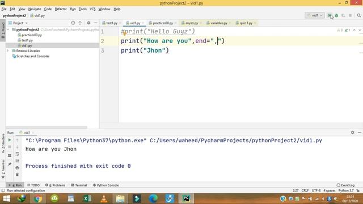The width and height of the screenshot is (363, 204).
Task: Click the 4 spaces indent setting
Action: click(329, 190)
